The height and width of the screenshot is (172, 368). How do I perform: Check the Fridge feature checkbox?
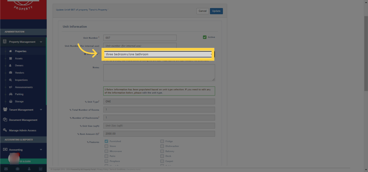(162, 141)
